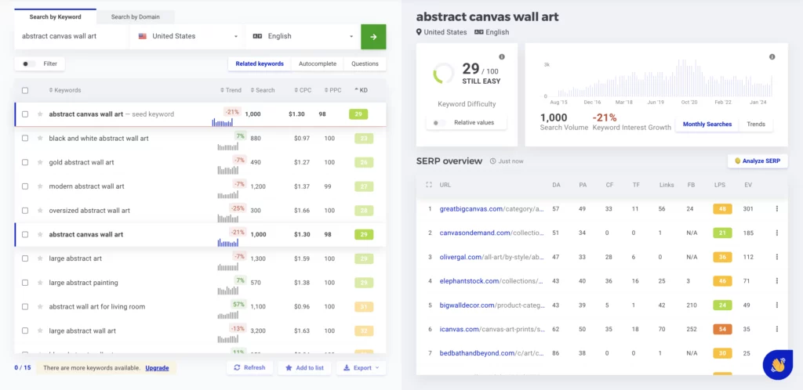Switch to Search by Domain tab
Screen dimensions: 803x390
coord(136,16)
